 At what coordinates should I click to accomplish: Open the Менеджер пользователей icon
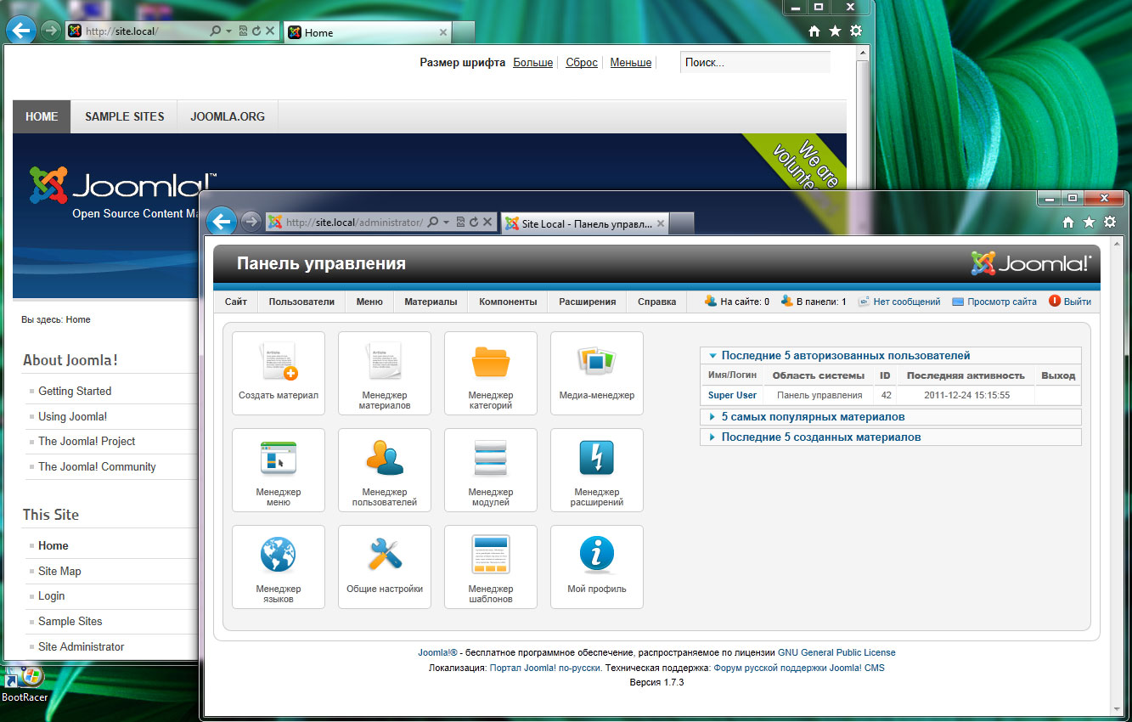click(385, 470)
